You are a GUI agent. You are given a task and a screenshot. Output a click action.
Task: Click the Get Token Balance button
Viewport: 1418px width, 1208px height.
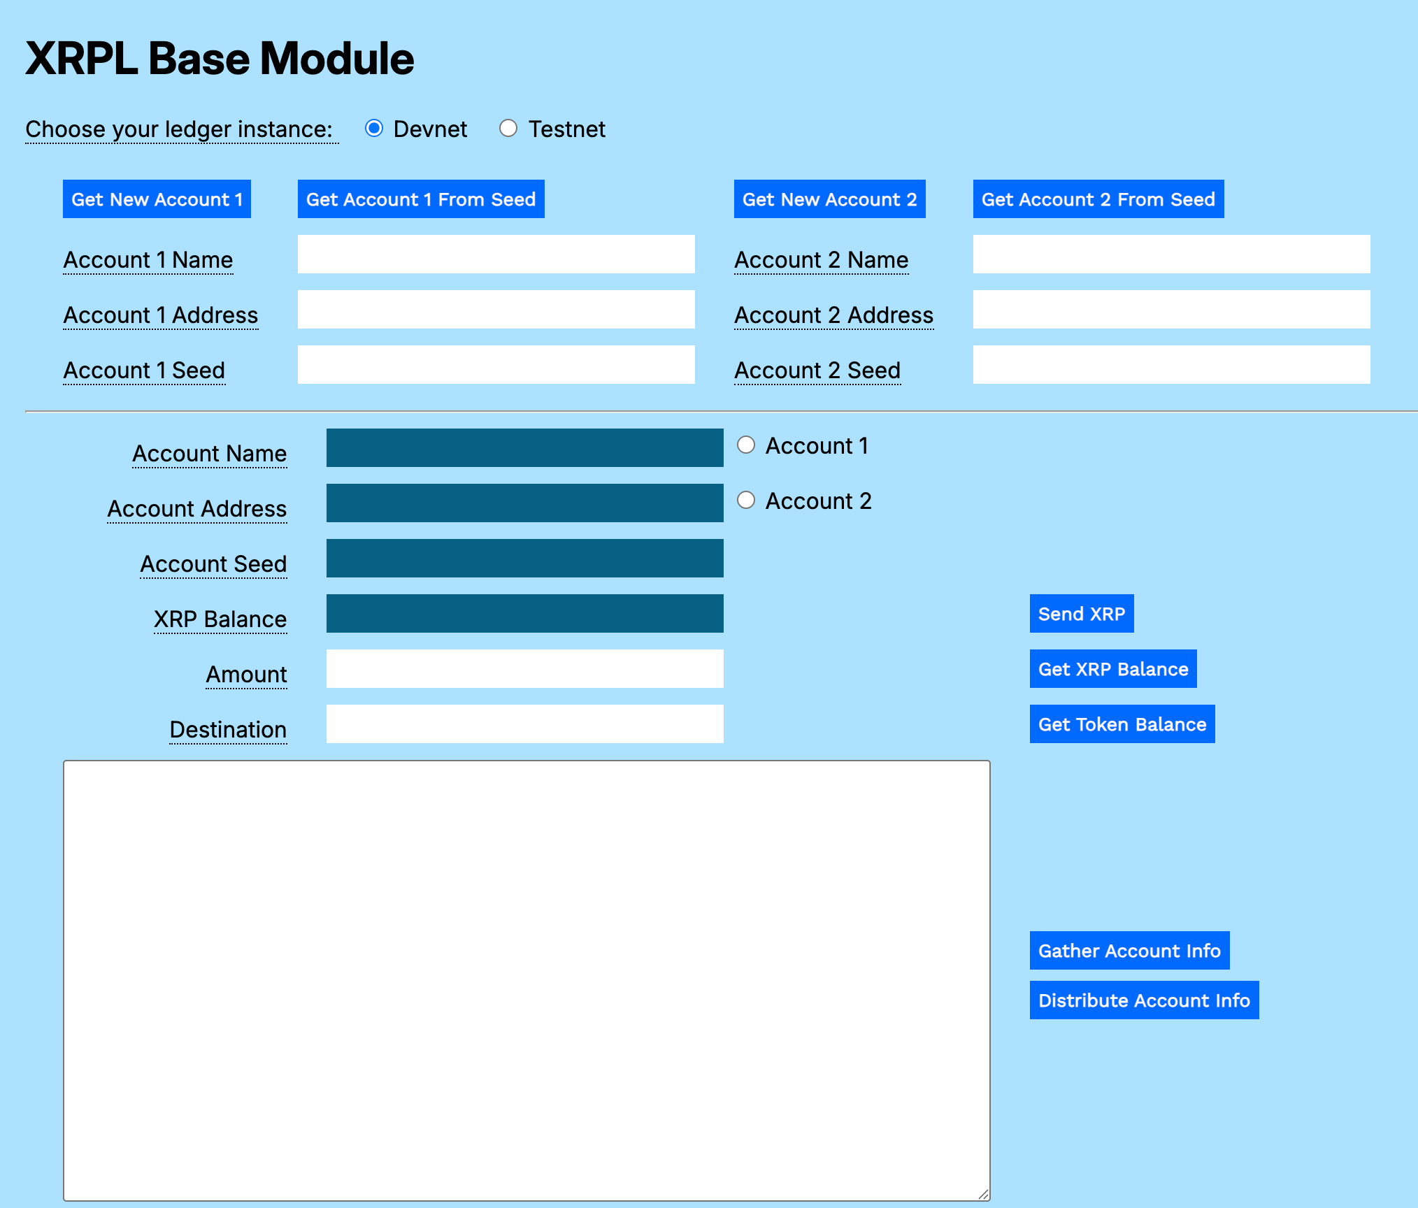1122,724
